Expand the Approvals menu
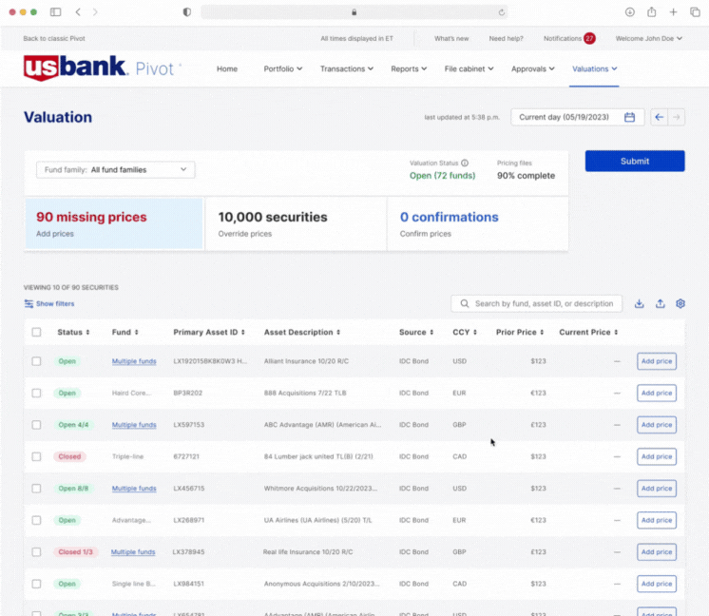709x616 pixels. click(532, 68)
